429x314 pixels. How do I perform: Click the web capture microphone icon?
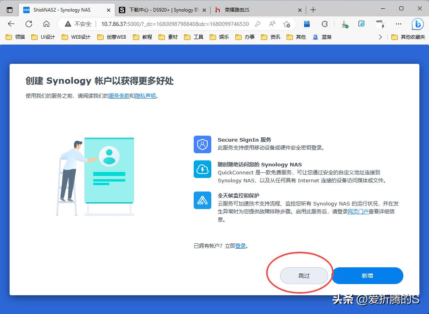tap(380, 24)
